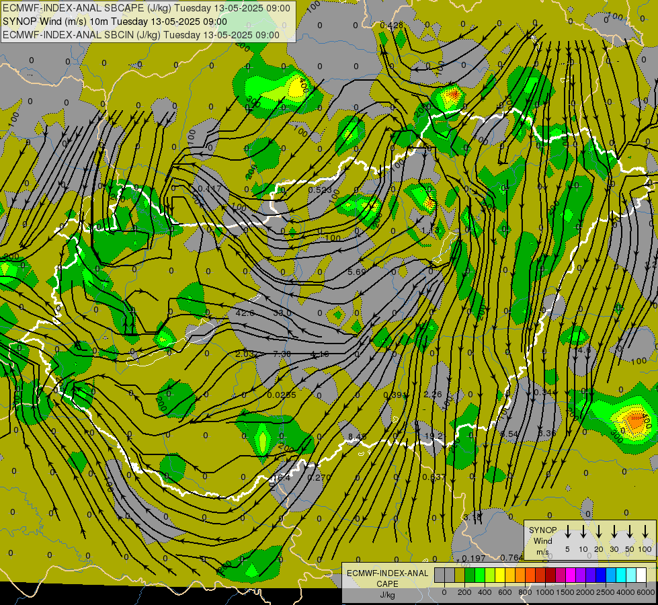658x605 pixels.
Task: Click the 4000 tick label on the color bar
Action: pyautogui.click(x=626, y=592)
